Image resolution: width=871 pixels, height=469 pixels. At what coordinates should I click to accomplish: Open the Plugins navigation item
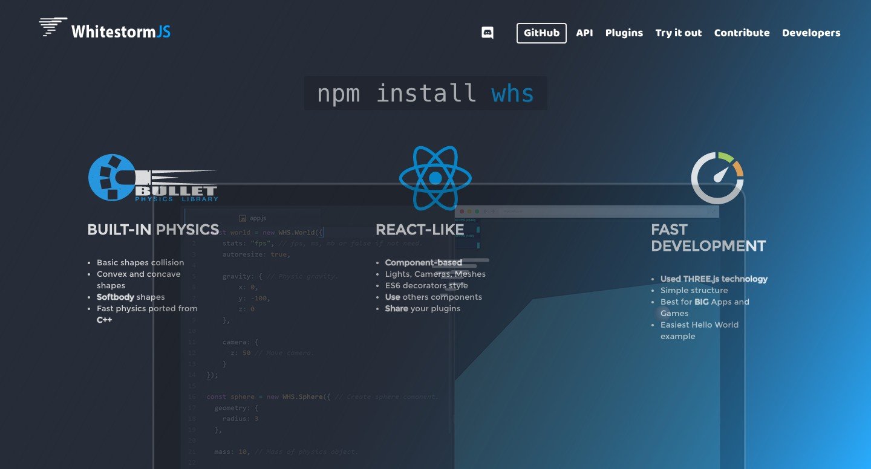(x=624, y=33)
